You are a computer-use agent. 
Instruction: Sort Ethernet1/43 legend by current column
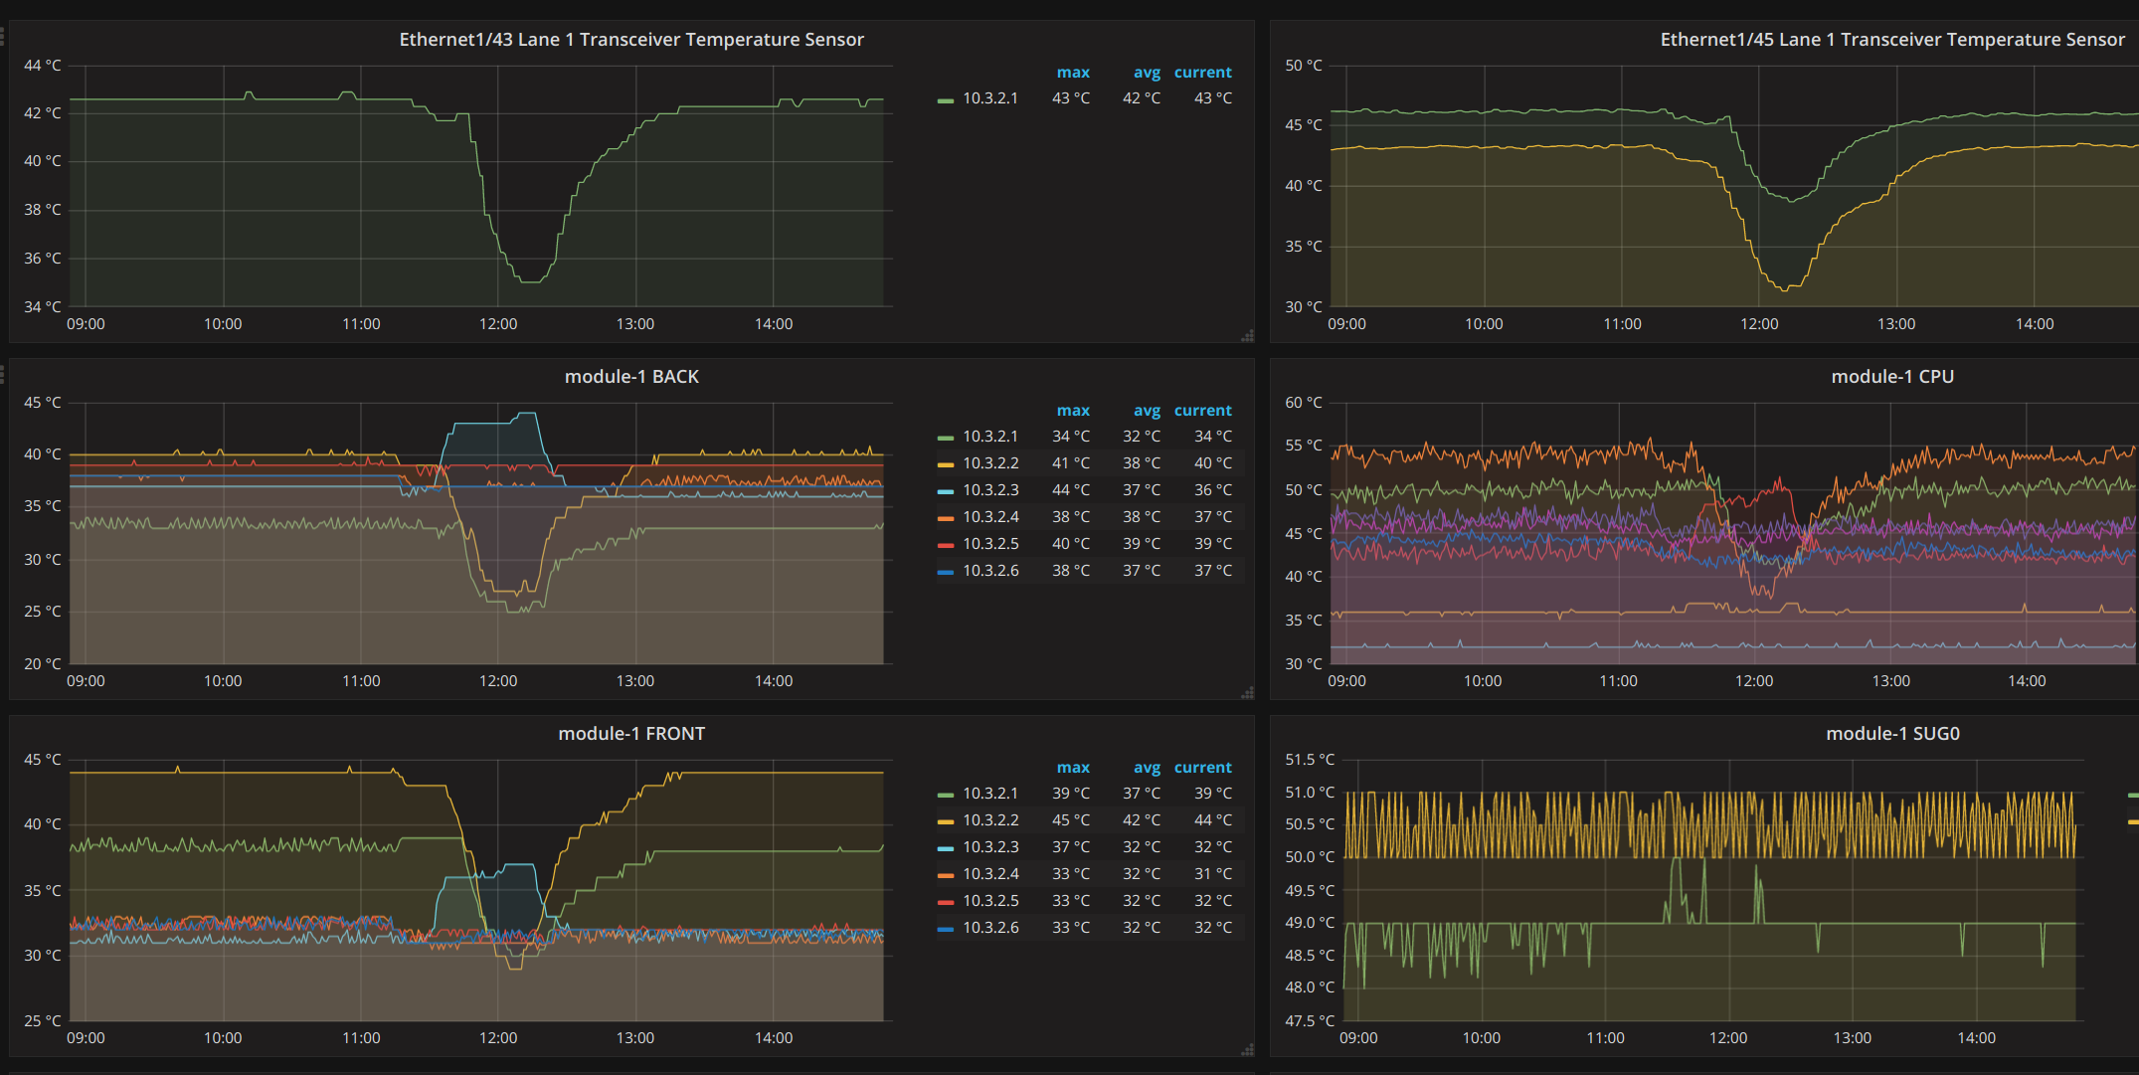coord(1202,73)
